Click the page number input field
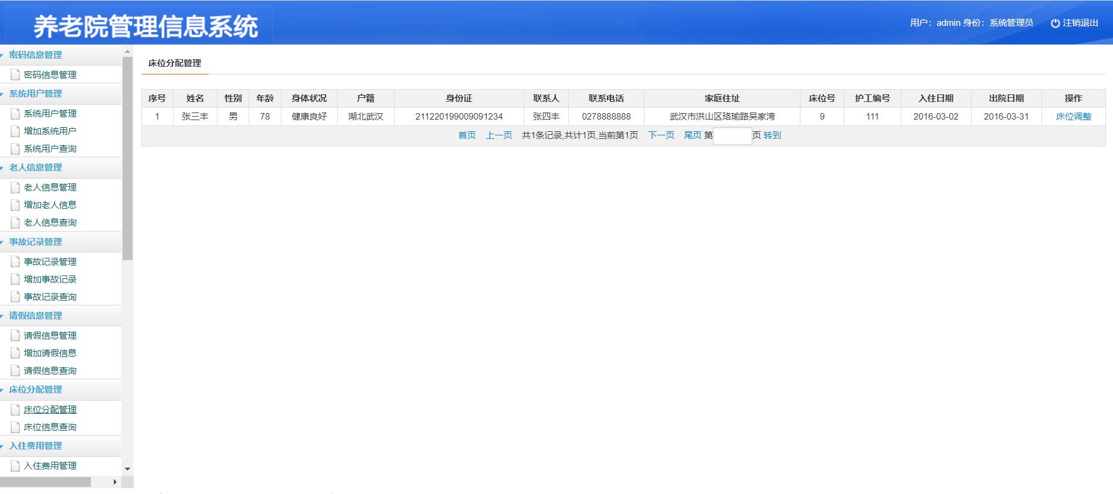Viewport: 1113px width, 494px height. pos(732,136)
